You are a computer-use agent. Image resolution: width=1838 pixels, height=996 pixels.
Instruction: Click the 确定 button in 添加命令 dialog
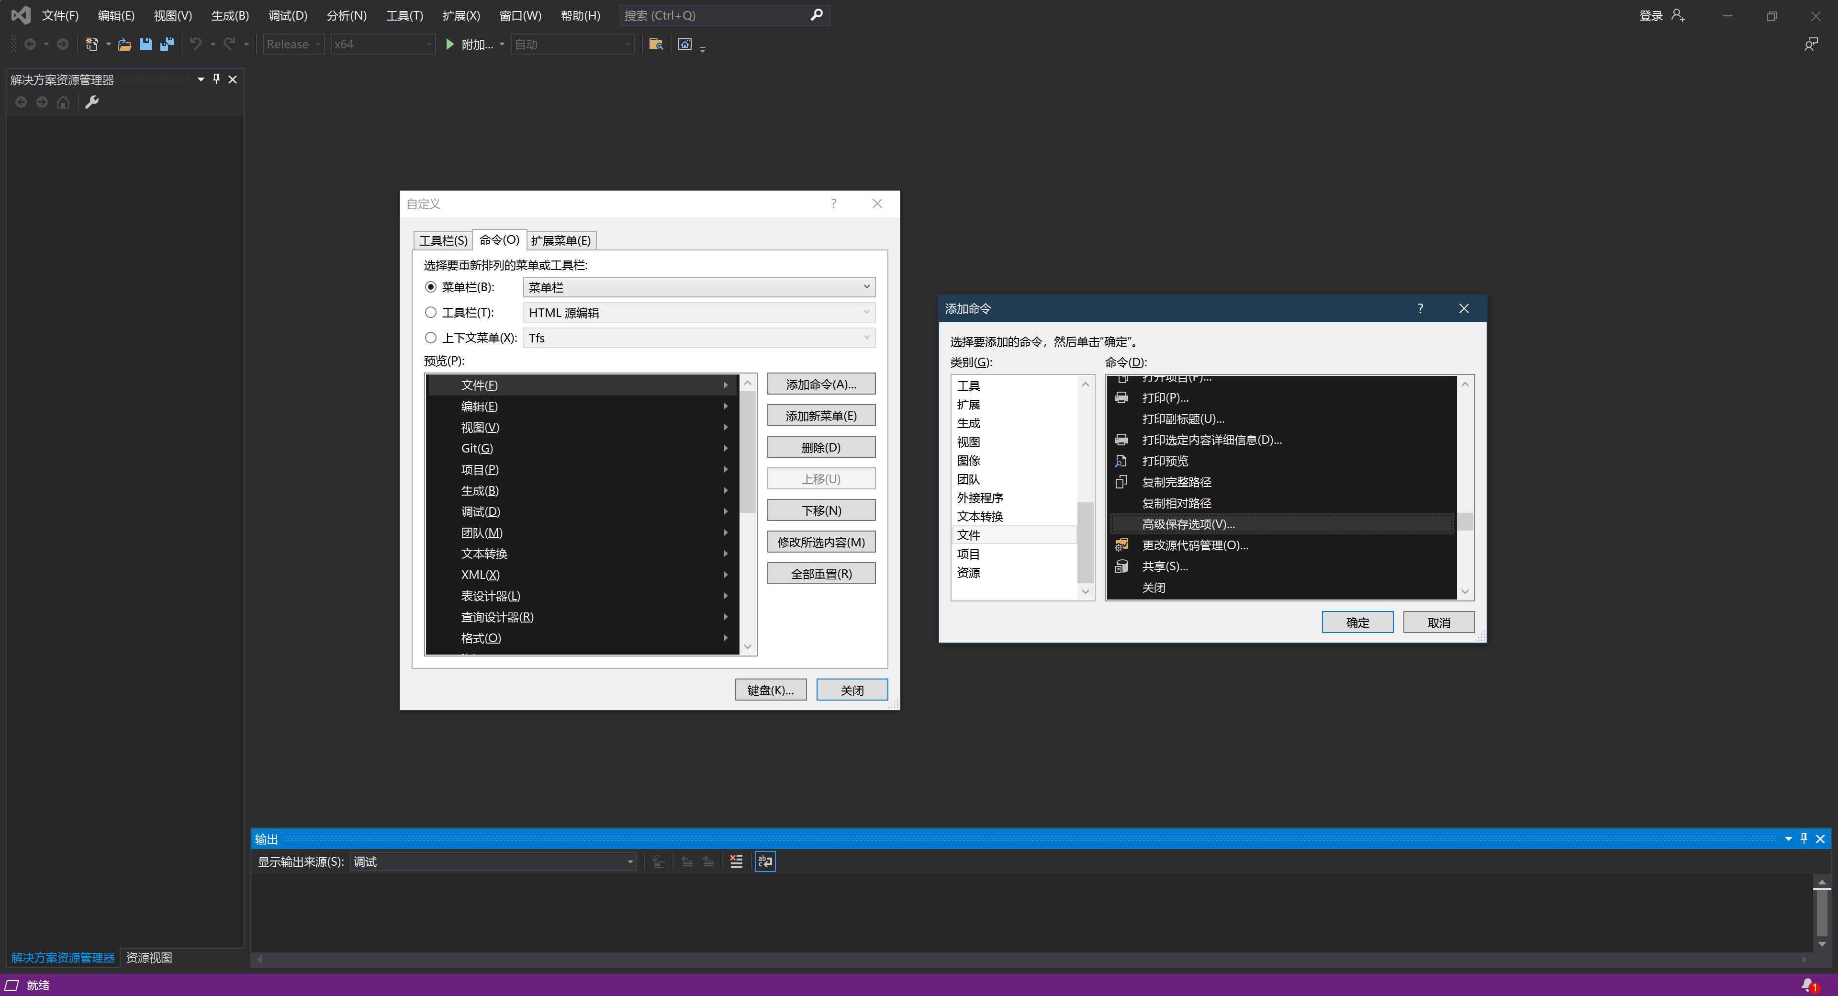tap(1356, 622)
